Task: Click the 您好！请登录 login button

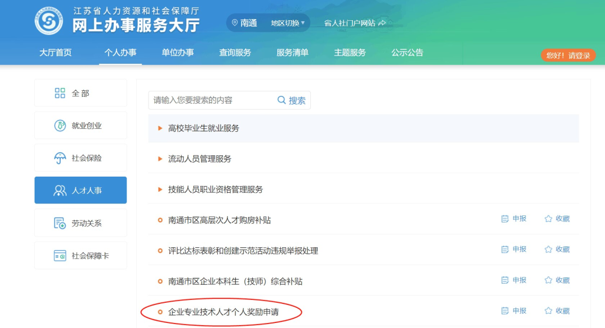Action: click(x=567, y=56)
